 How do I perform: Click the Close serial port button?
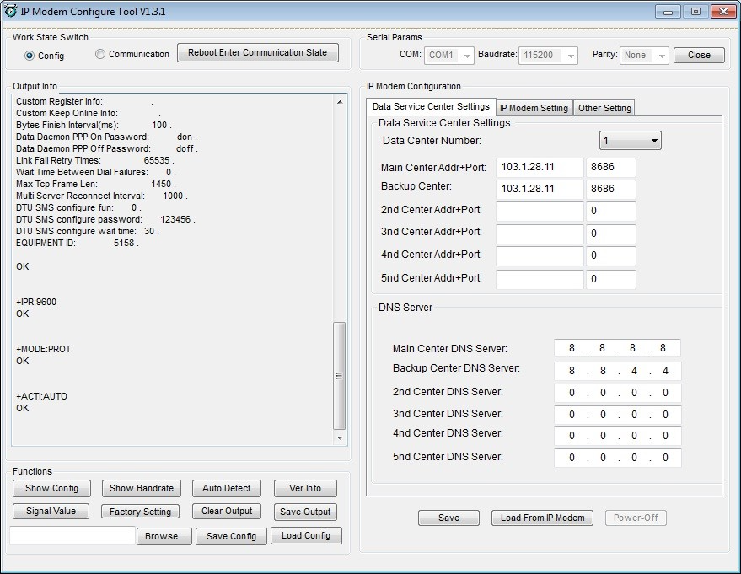[x=699, y=56]
